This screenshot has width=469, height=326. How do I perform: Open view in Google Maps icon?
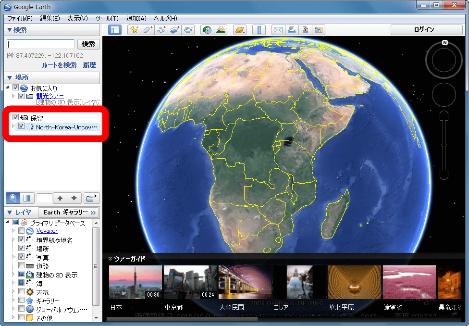pyautogui.click(x=319, y=30)
